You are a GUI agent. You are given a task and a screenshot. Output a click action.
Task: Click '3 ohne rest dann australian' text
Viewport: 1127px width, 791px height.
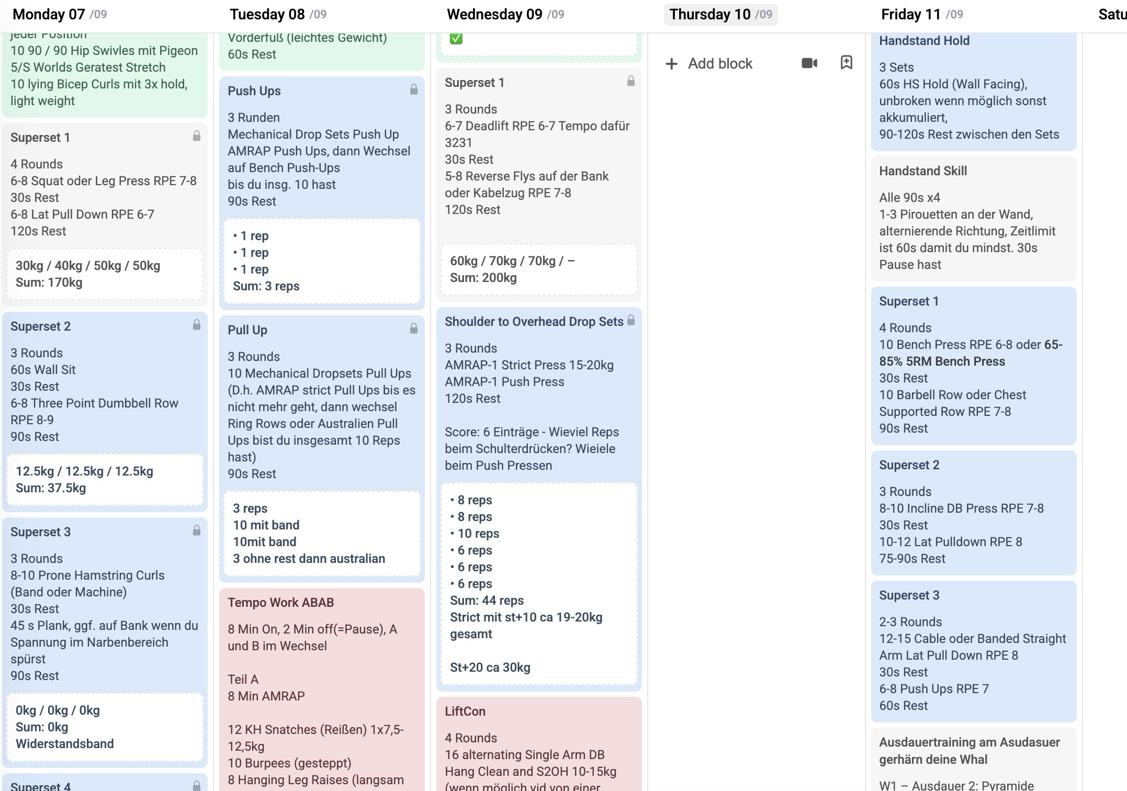(309, 559)
